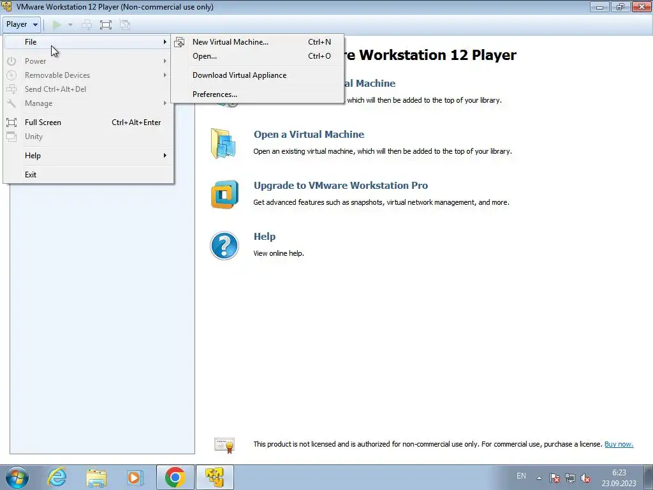Click the Full Screen toolbar icon
Screen dimensions: 653x490
coord(106,25)
